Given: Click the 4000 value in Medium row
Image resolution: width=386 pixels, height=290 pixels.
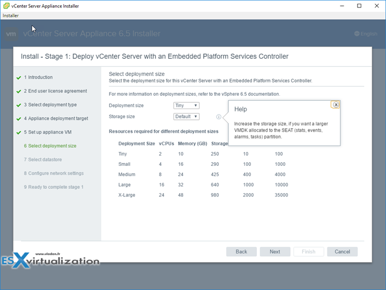Looking at the screenshot, I should (x=280, y=174).
